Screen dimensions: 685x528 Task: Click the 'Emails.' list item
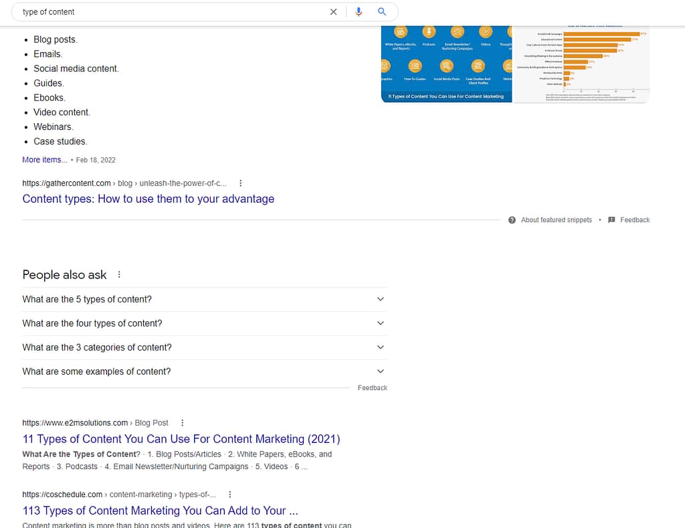click(x=48, y=54)
